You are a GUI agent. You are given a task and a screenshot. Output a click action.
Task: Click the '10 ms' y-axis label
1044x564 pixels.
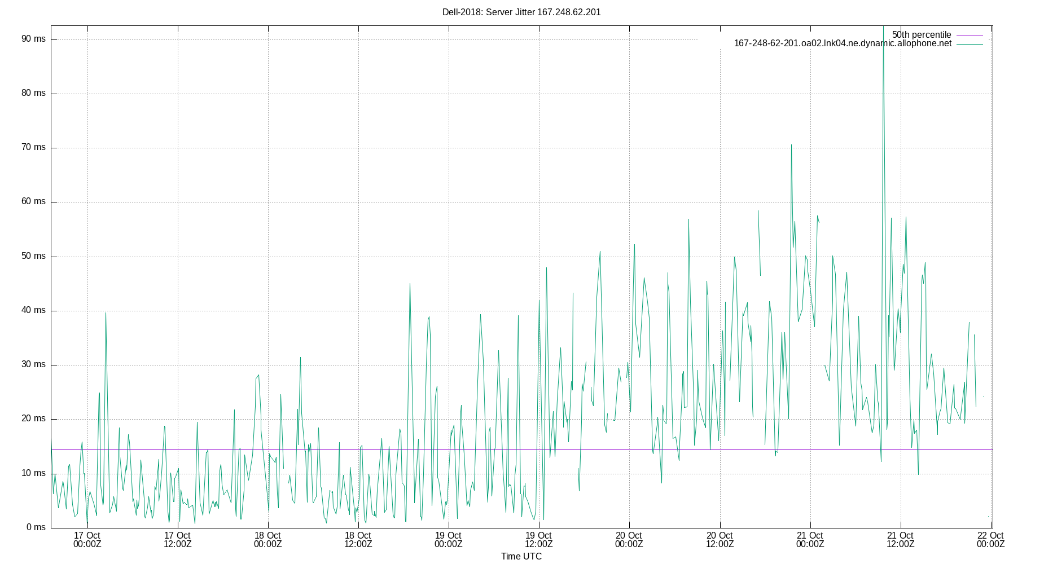pyautogui.click(x=33, y=473)
